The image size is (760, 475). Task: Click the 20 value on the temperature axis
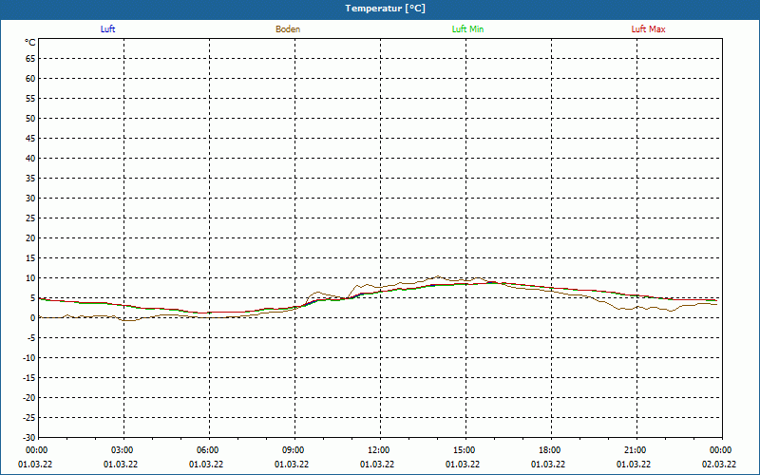coord(30,238)
